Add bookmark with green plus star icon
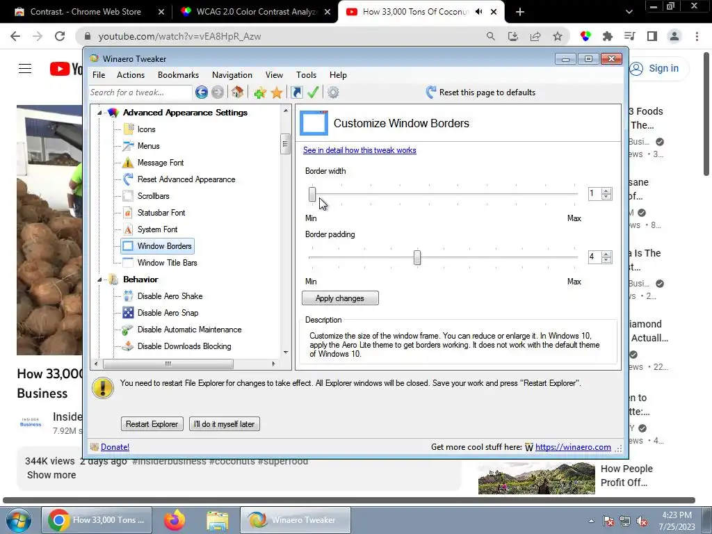Viewport: 712px width, 534px height. tap(260, 92)
